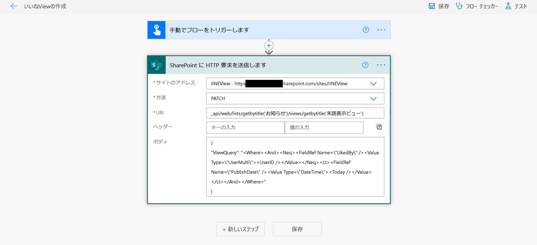This screenshot has width=537, height=245.
Task: Expand the 方法 PATCH dropdown
Action: coord(373,99)
